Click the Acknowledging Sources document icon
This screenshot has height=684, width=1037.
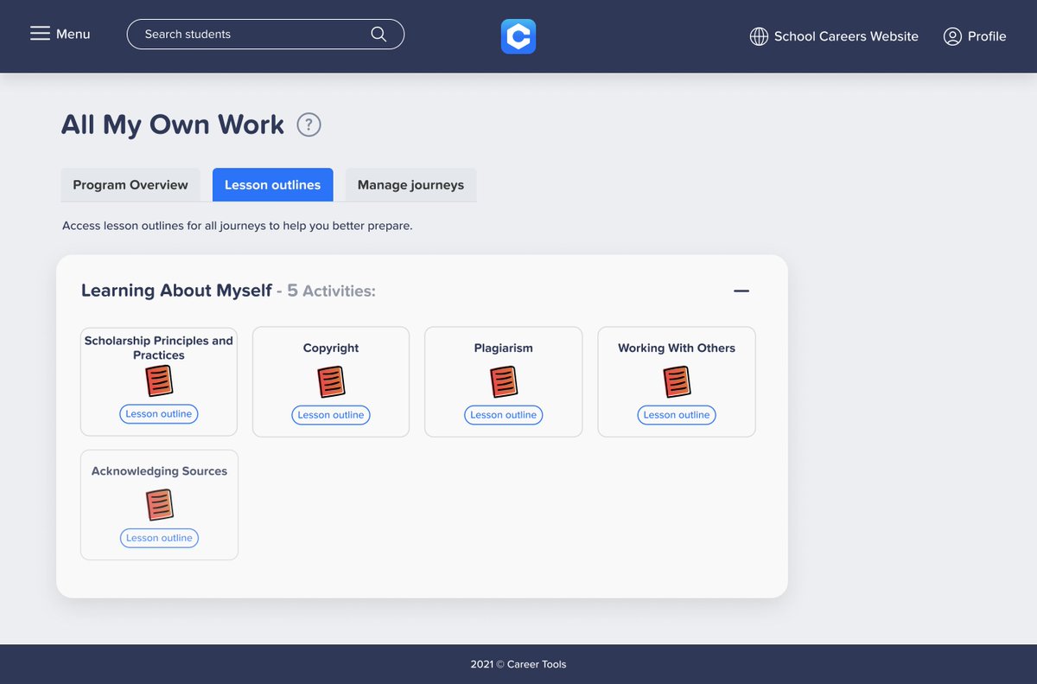[x=159, y=505]
